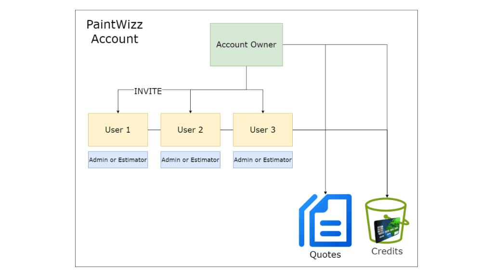Toggle the Admin or Estimator role under User 2
This screenshot has height=277, width=493.
190,159
